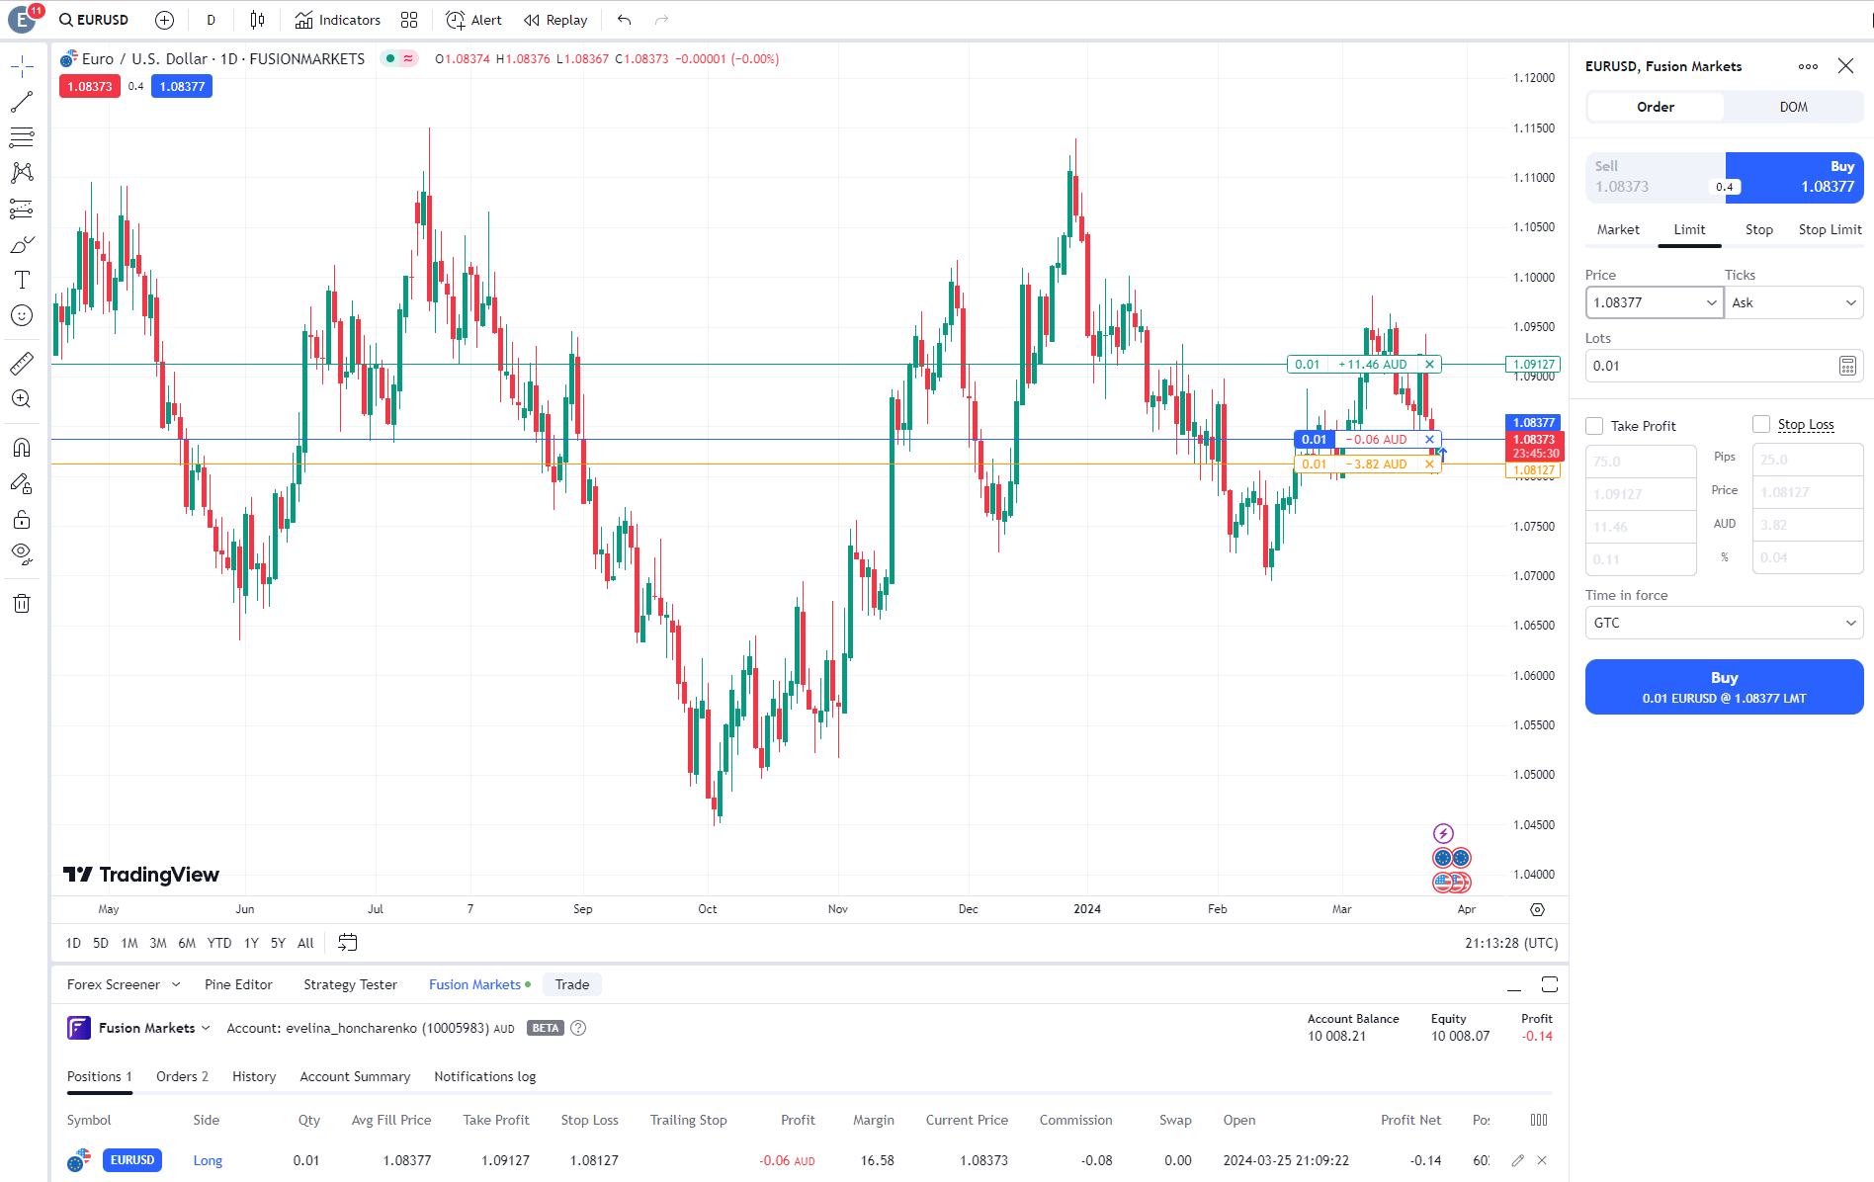The image size is (1874, 1182).
Task: Redo the chart action
Action: coord(661,20)
